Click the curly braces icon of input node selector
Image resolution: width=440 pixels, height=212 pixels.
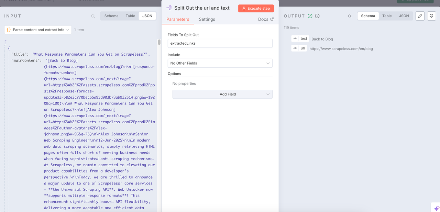point(9,30)
